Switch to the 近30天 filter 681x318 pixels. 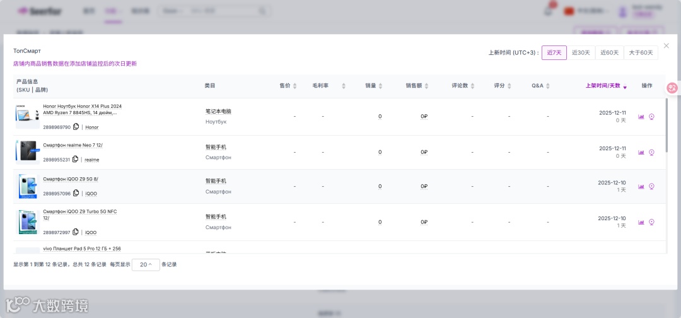pyautogui.click(x=581, y=52)
